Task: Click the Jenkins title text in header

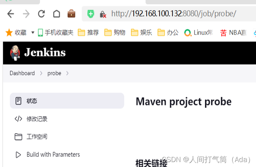Action: click(45, 52)
